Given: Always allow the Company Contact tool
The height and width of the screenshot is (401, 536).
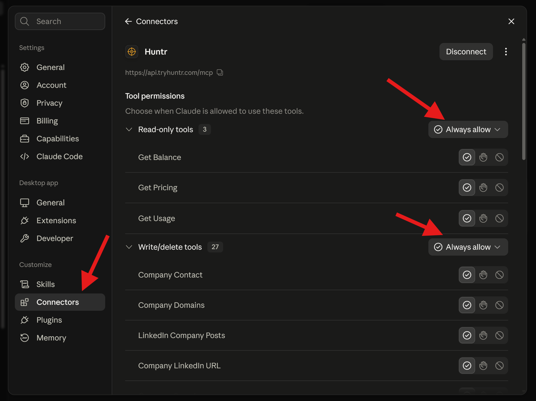Looking at the screenshot, I should click(x=467, y=275).
